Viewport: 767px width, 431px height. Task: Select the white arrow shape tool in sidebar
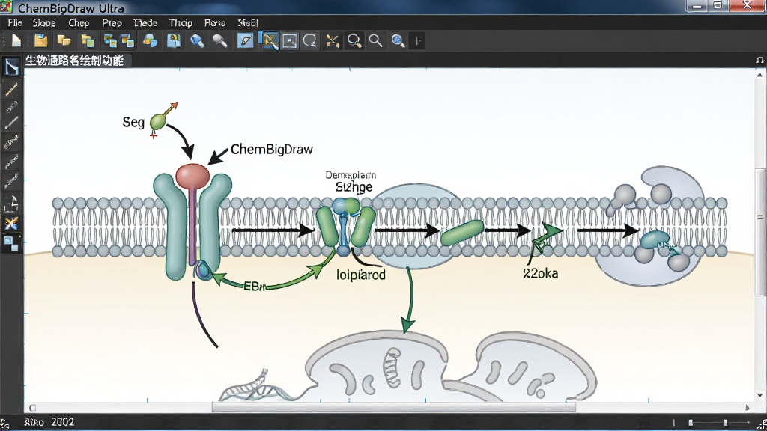[x=11, y=203]
